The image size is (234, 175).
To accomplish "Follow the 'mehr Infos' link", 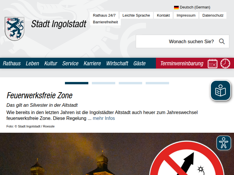I will (x=104, y=118).
